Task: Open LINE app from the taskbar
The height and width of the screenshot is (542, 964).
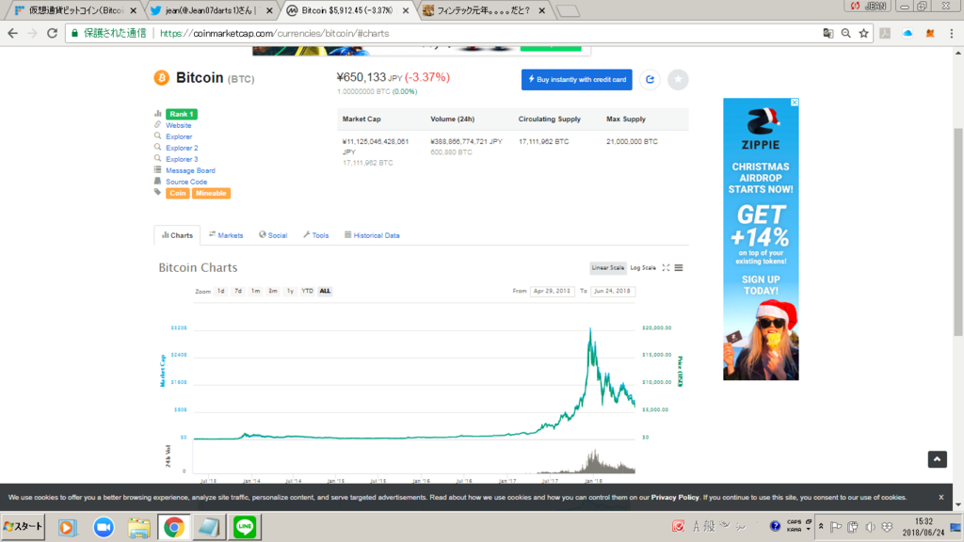Action: pyautogui.click(x=245, y=527)
